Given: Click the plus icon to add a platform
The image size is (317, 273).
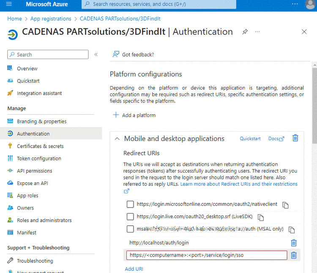Looking at the screenshot, I should [x=116, y=115].
